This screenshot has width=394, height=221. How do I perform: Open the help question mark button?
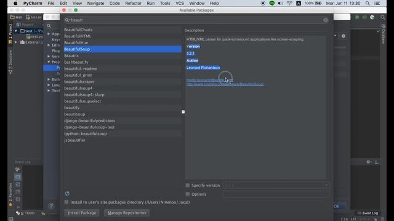[51, 206]
